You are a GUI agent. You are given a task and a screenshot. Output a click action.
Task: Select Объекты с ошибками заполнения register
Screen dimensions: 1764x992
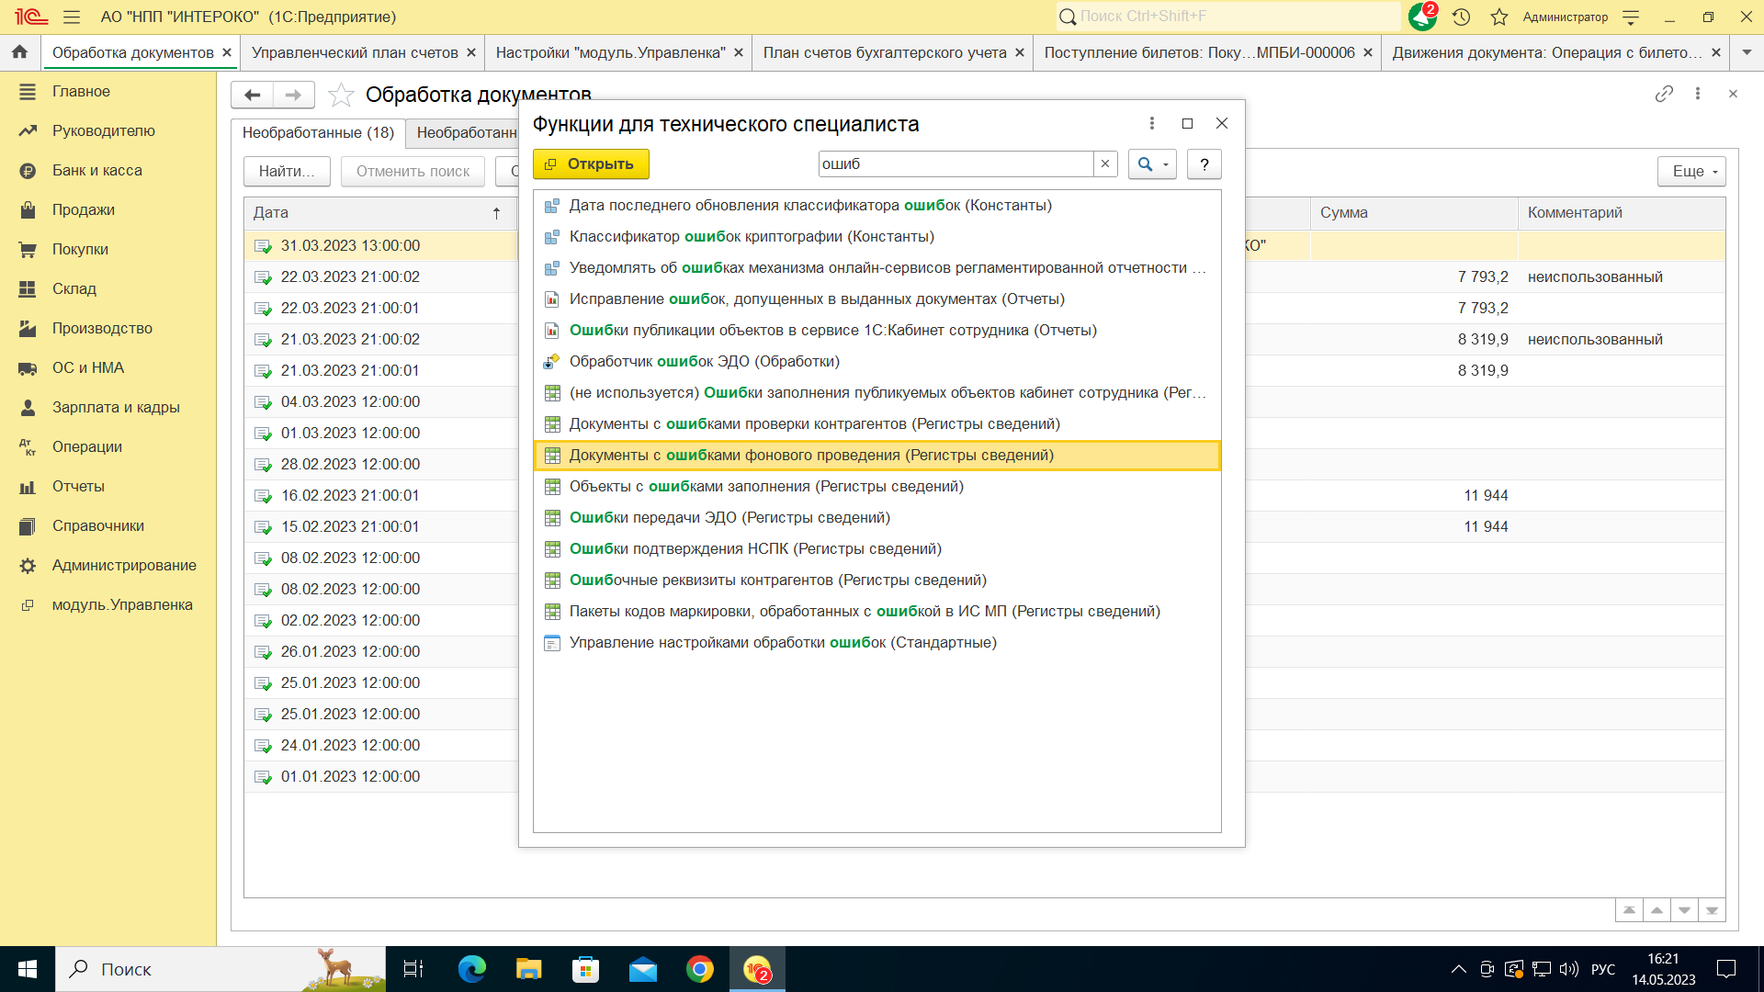click(x=877, y=487)
